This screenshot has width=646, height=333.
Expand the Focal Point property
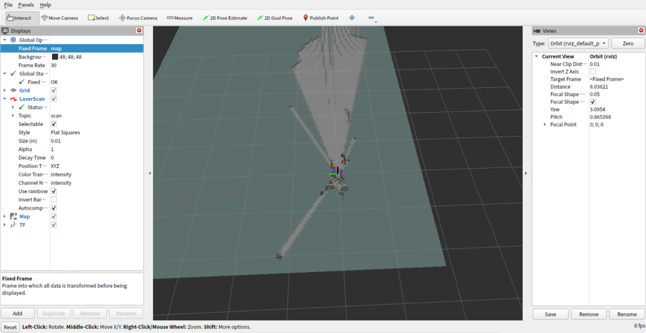click(x=545, y=125)
